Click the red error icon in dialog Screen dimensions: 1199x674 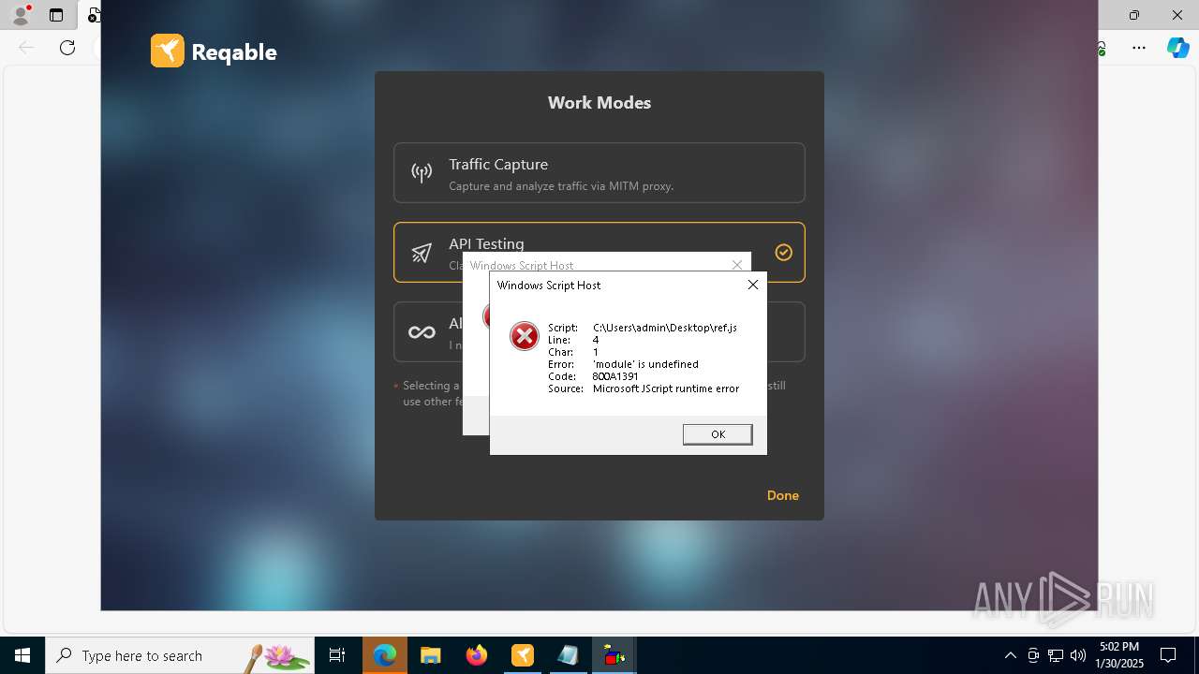(x=525, y=336)
